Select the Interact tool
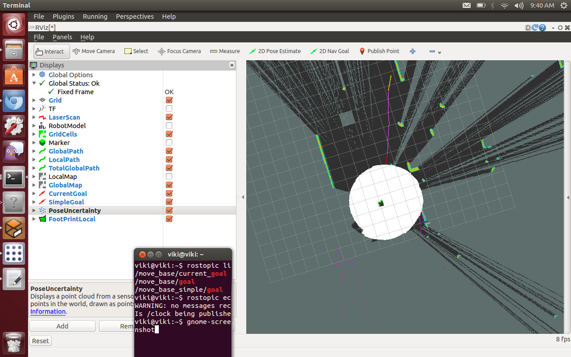 [x=52, y=51]
